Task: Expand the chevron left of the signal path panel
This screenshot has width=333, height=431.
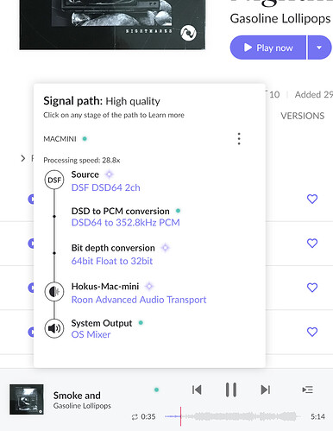Action: click(23, 158)
